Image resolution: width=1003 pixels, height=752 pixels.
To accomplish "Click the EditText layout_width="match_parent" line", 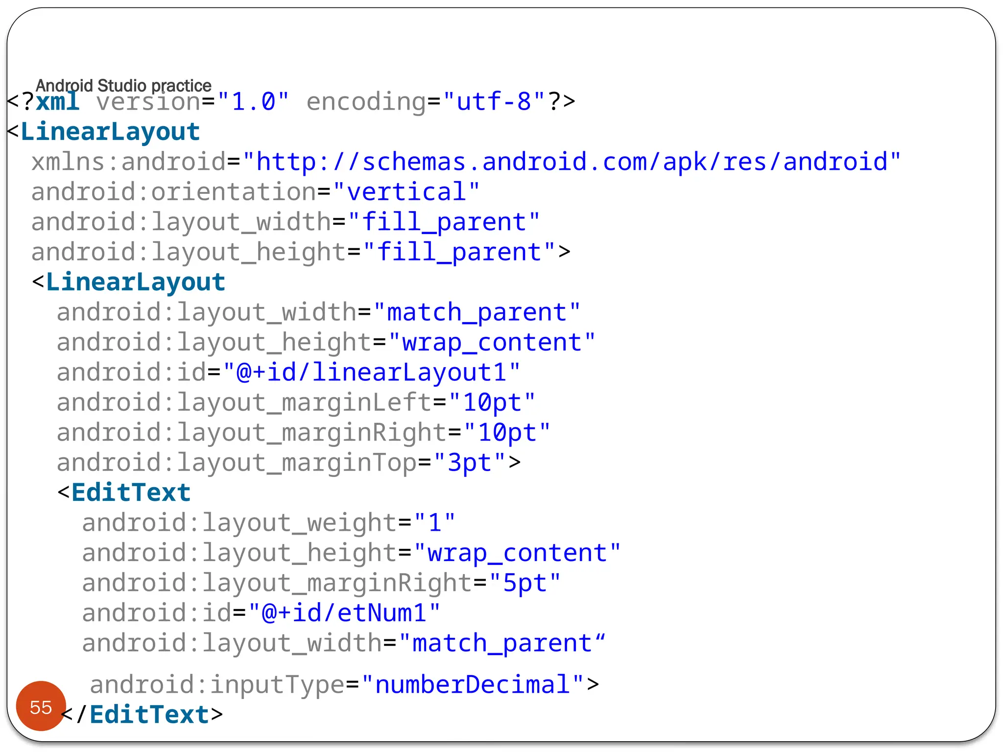I will [344, 643].
